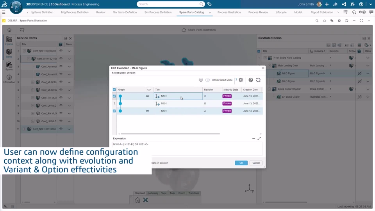Click the share arrow icon in the top bar
This screenshot has height=211, width=375.
click(x=335, y=4)
